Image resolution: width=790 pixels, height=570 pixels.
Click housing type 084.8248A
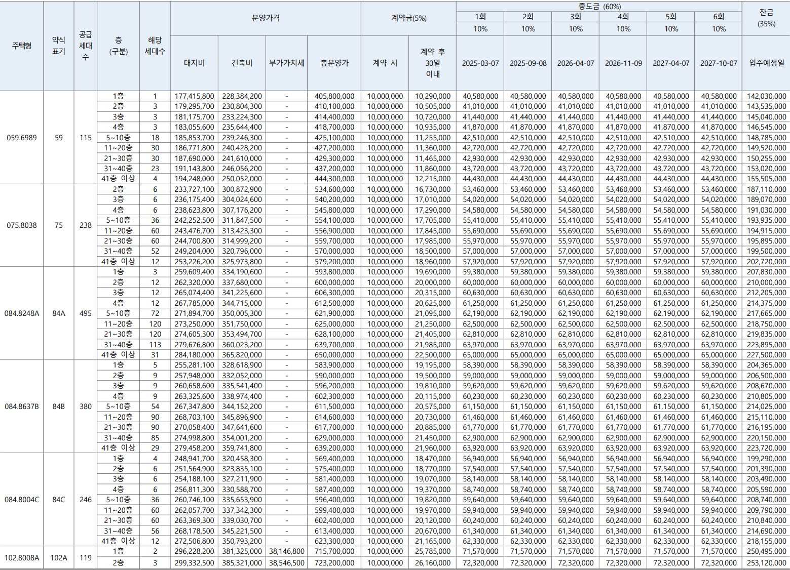22,313
